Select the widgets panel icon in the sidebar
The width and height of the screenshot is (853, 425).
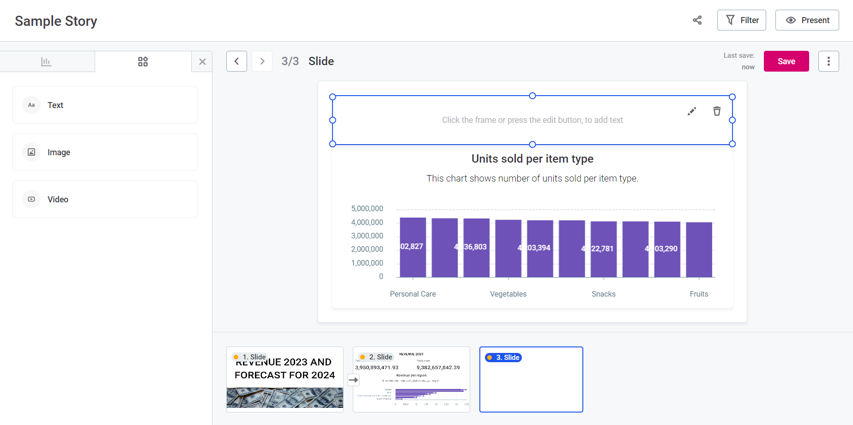click(x=143, y=61)
